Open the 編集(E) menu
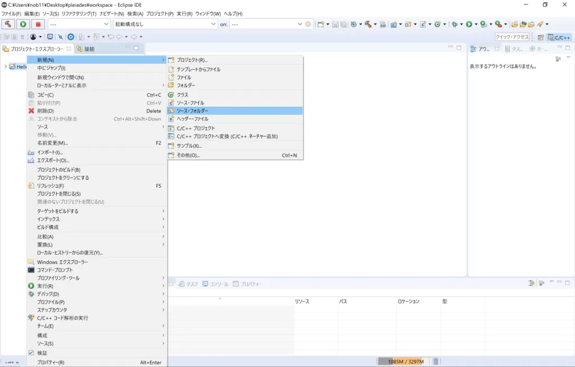575x367 pixels. (x=32, y=13)
